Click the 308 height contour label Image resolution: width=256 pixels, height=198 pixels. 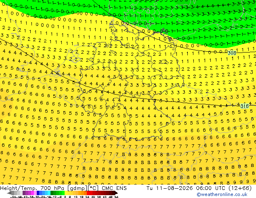point(232,53)
